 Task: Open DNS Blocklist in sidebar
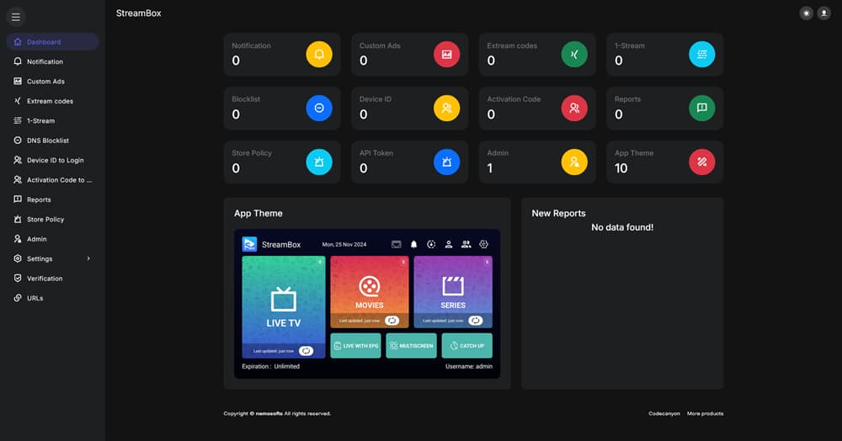(47, 141)
